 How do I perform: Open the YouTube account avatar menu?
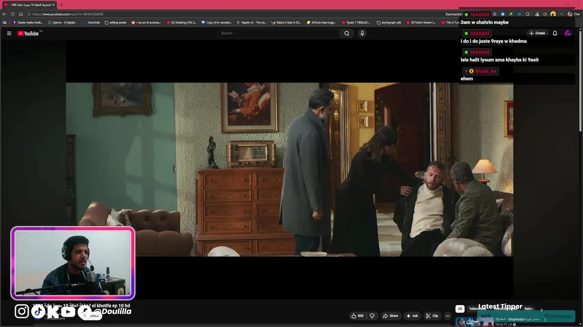point(568,33)
